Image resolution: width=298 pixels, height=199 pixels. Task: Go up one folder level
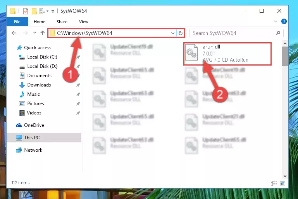click(43, 33)
